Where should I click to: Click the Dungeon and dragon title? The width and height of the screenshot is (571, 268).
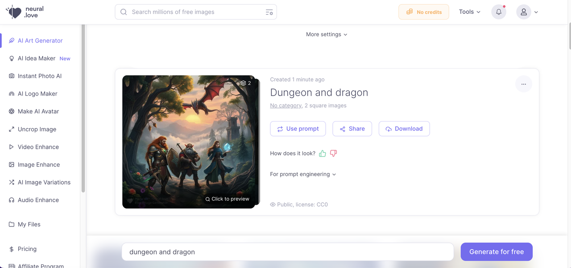point(319,93)
